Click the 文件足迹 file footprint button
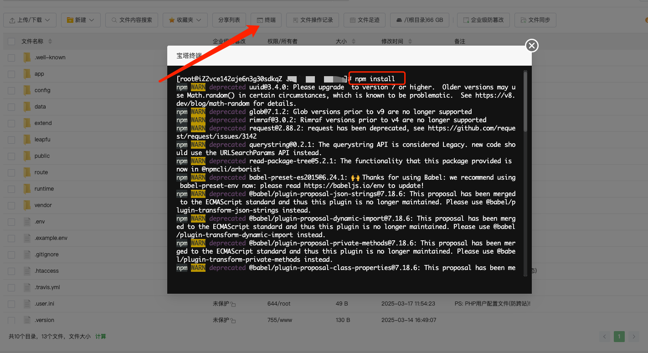Viewport: 648px width, 353px height. (x=364, y=20)
